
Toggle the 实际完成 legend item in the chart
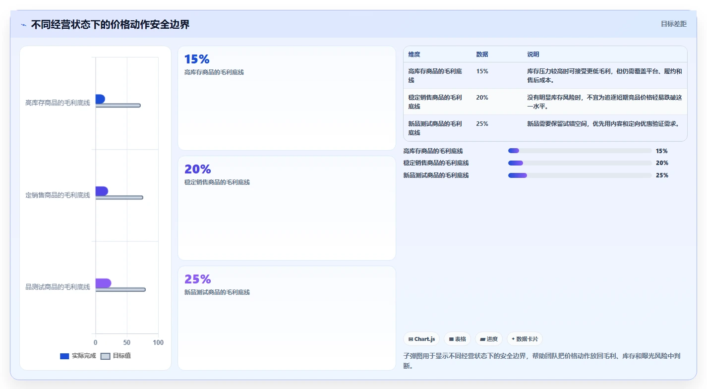[x=78, y=356]
